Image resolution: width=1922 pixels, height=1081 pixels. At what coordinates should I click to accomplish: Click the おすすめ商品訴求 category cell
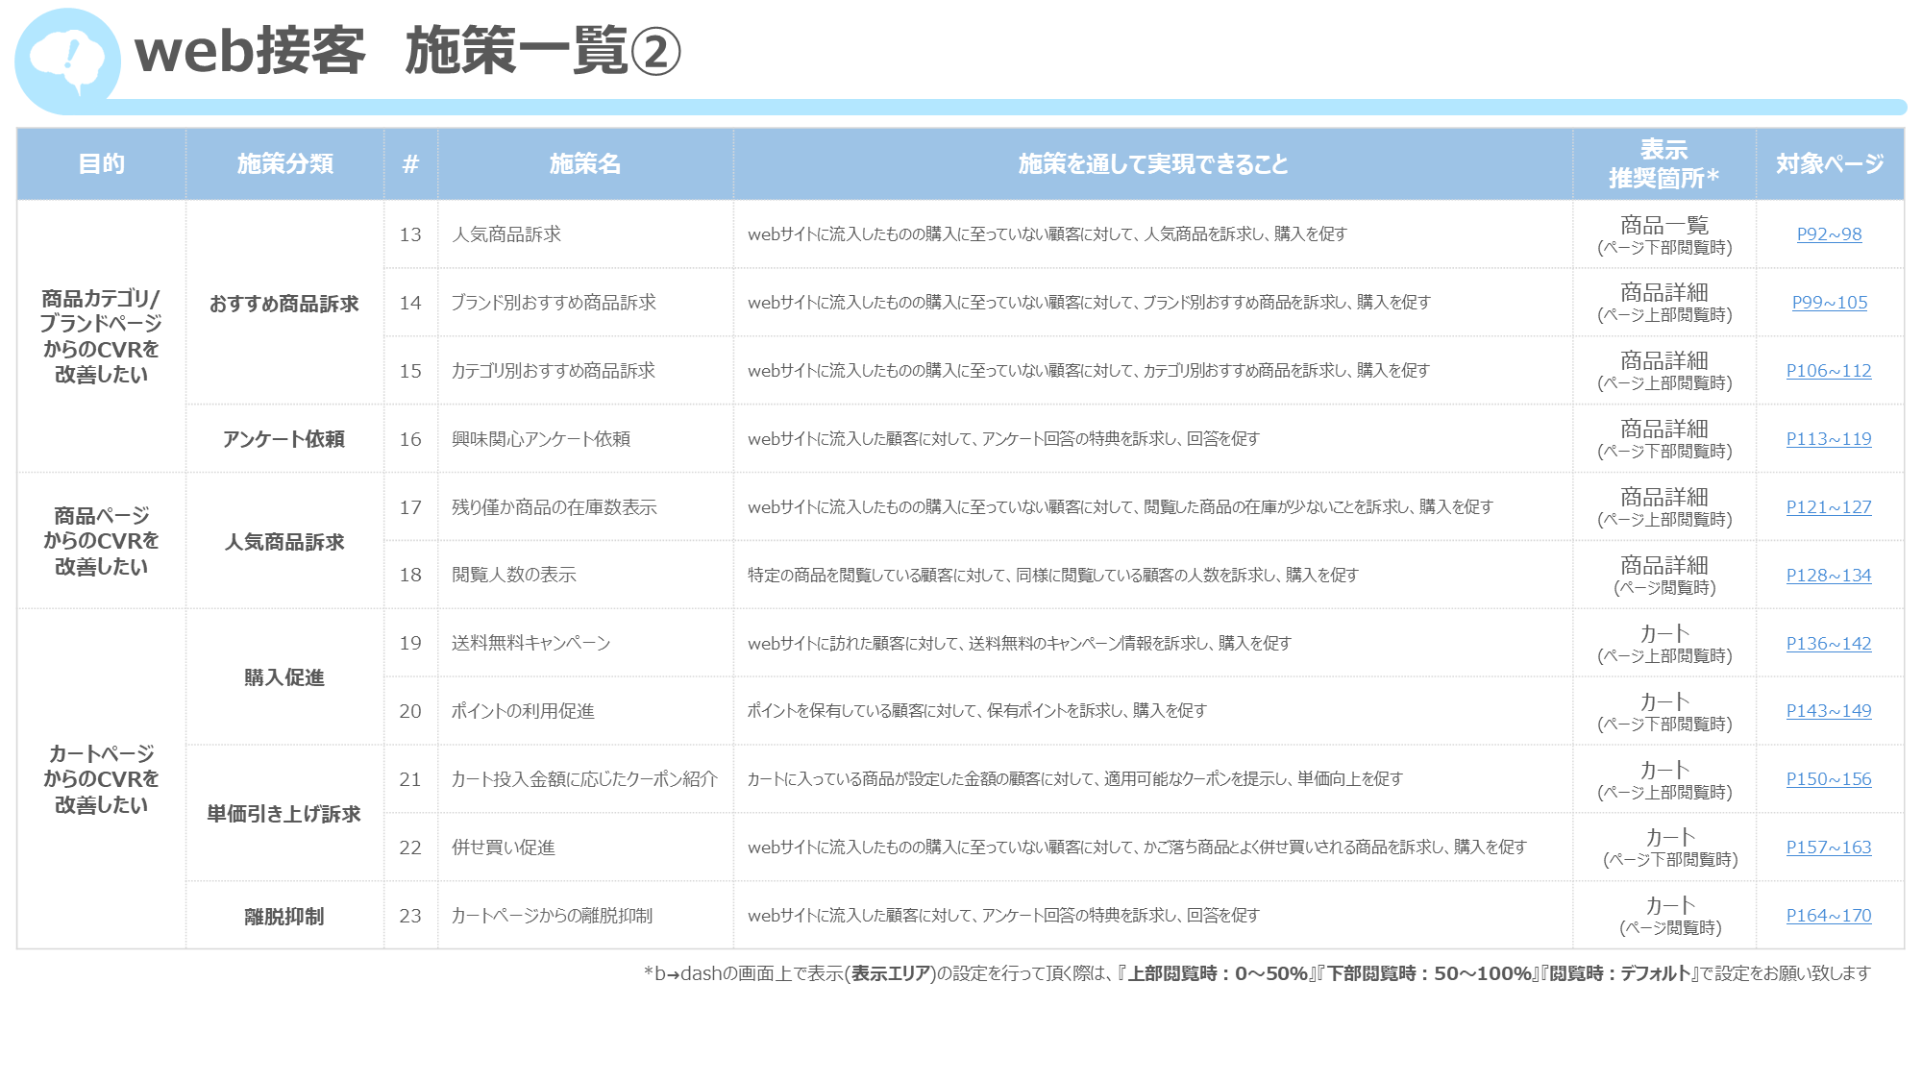pyautogui.click(x=284, y=304)
